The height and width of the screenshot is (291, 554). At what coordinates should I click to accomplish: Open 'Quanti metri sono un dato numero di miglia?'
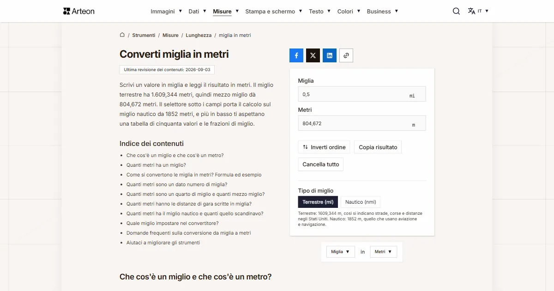click(177, 184)
